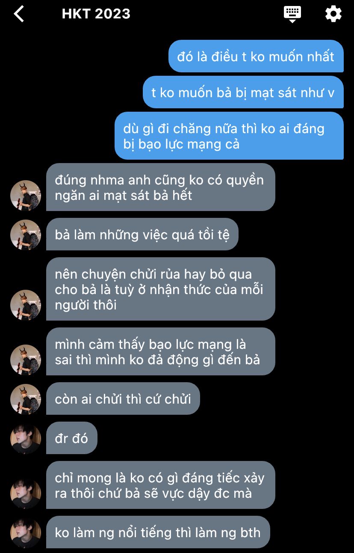This screenshot has width=354, height=553.
Task: Hide keyboard using the keyboard icon
Action: click(292, 14)
